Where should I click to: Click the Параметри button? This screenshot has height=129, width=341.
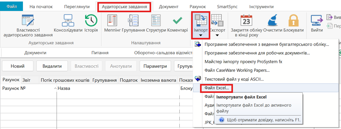click(x=155, y=66)
